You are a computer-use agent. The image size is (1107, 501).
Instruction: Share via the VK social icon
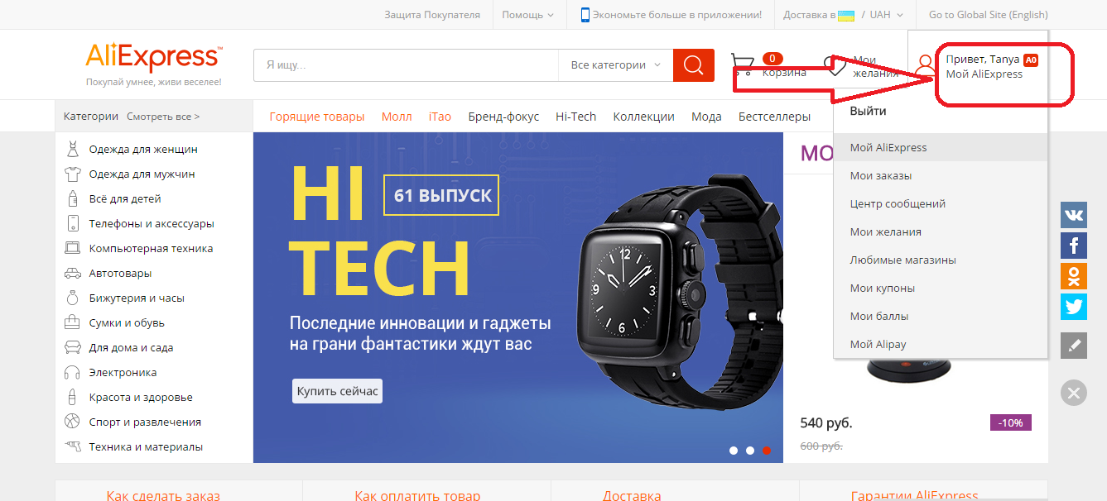[1074, 216]
